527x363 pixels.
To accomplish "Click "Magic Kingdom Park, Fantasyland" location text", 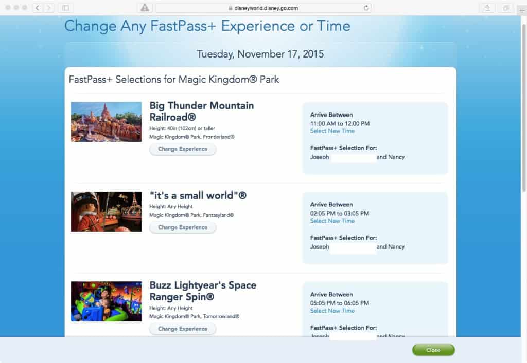I will [x=191, y=215].
